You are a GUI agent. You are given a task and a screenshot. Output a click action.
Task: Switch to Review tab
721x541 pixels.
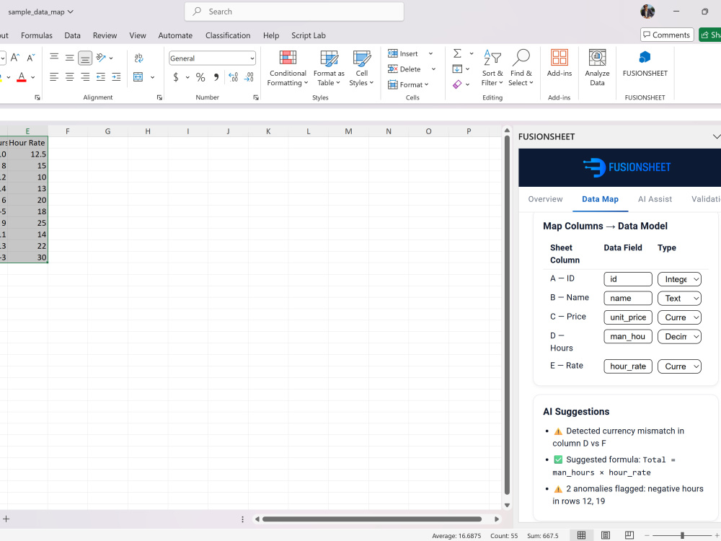point(105,35)
